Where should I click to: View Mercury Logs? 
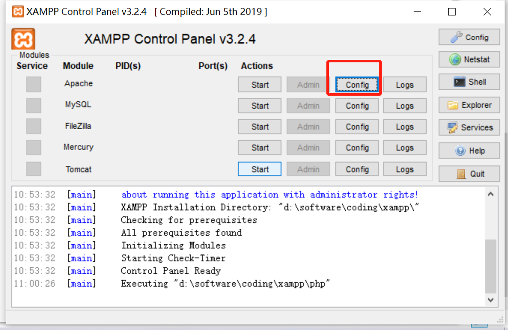pyautogui.click(x=405, y=148)
